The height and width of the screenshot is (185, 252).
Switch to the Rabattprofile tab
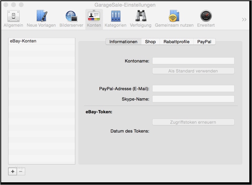pyautogui.click(x=176, y=42)
